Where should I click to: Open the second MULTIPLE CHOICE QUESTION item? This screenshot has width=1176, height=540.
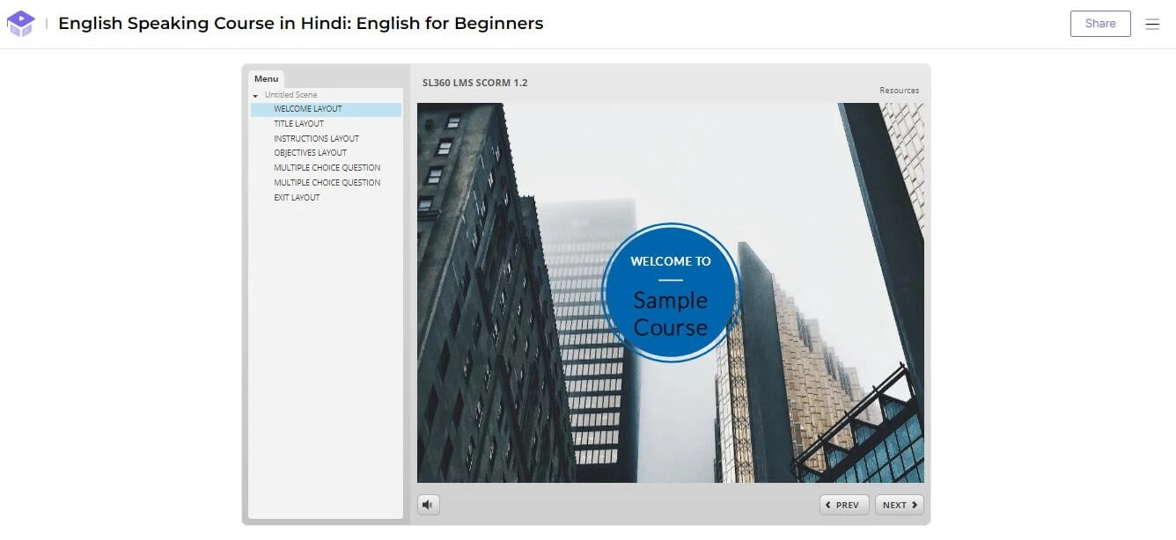(x=326, y=183)
